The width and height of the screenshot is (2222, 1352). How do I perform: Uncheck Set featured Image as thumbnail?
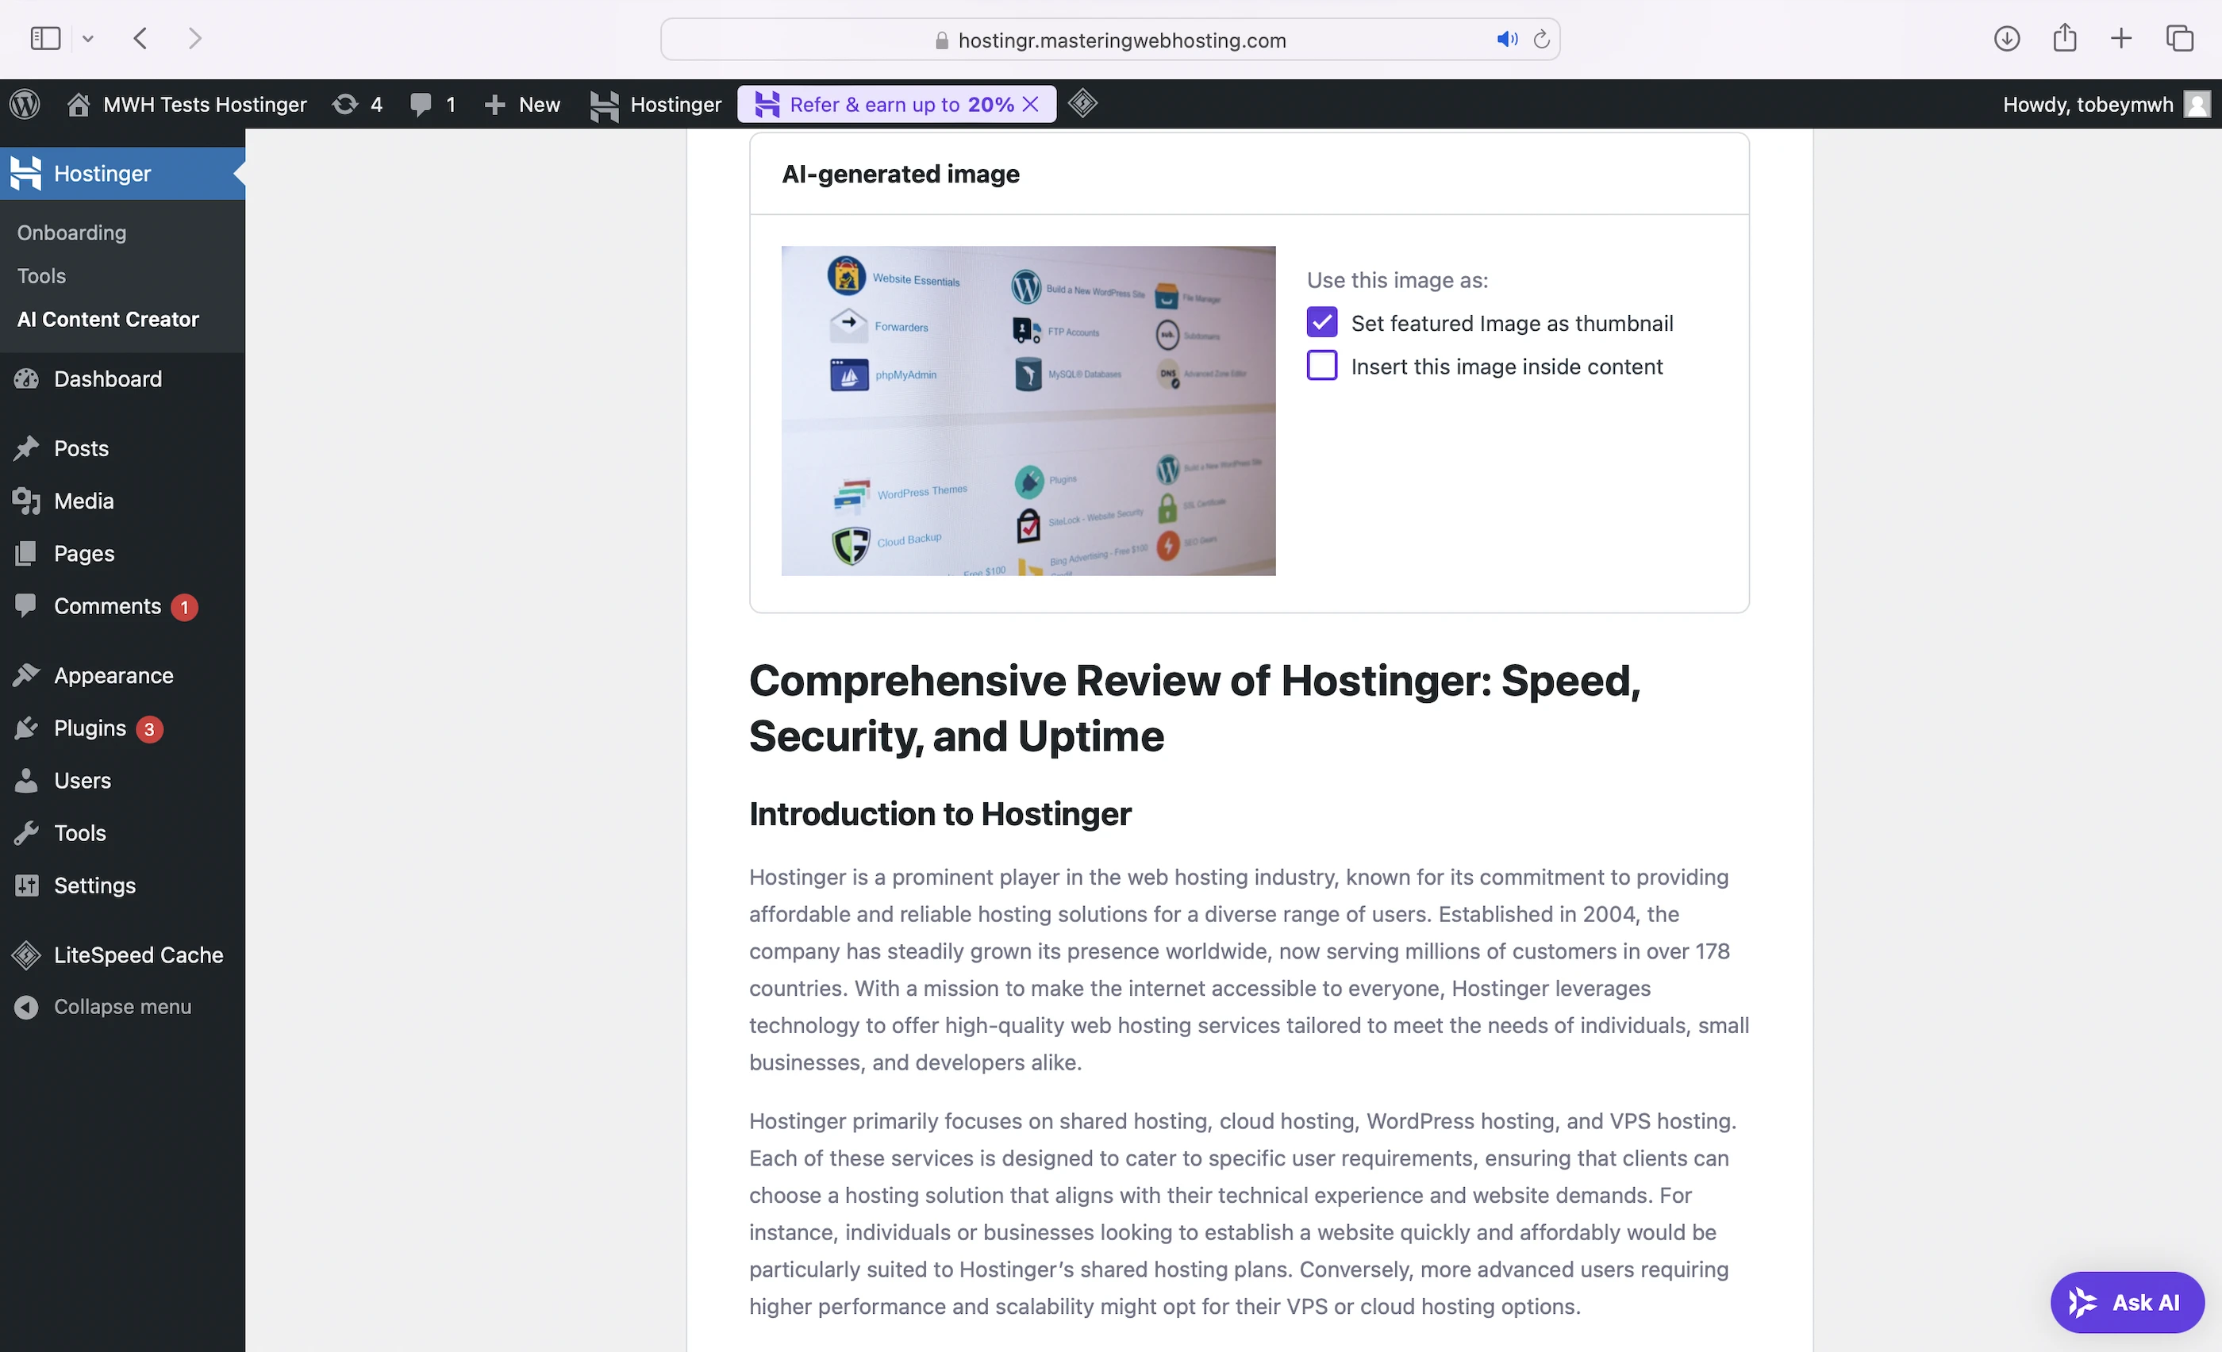(x=1322, y=323)
